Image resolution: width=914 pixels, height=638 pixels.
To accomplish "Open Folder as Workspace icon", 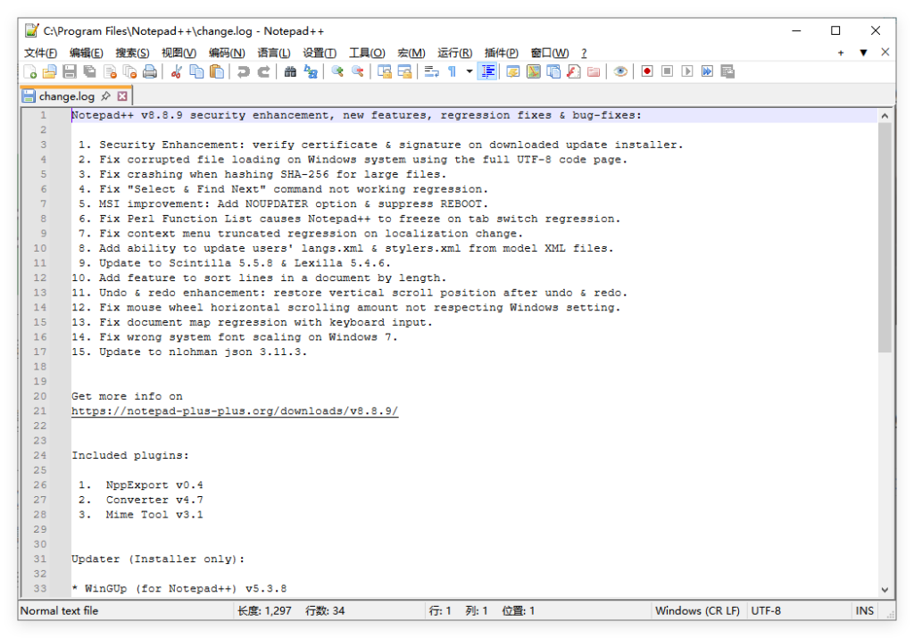I will 594,71.
